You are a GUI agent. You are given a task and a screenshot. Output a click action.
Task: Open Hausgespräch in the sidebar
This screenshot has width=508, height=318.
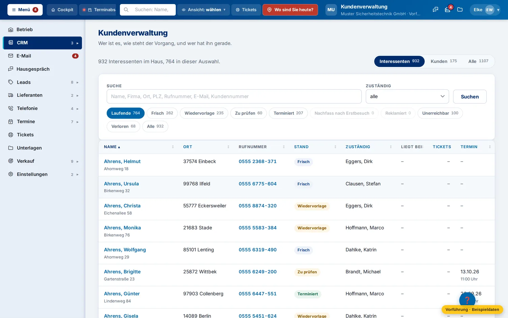(x=42, y=69)
